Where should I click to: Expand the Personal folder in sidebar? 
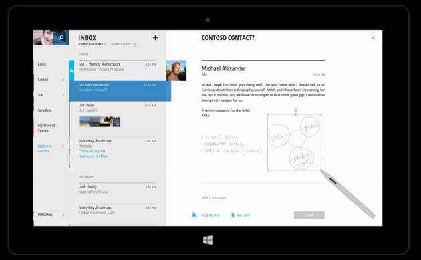tap(51, 215)
